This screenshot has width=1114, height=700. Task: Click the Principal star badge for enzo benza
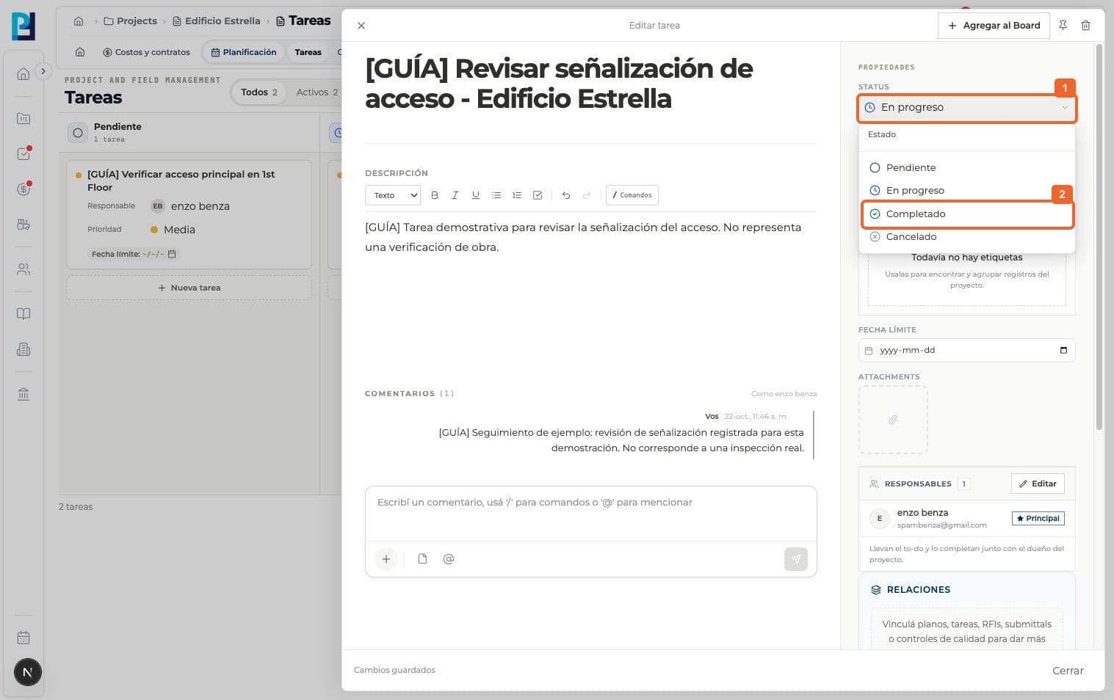click(1038, 518)
